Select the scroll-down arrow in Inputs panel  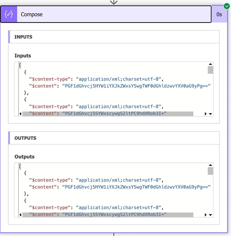tap(210, 113)
